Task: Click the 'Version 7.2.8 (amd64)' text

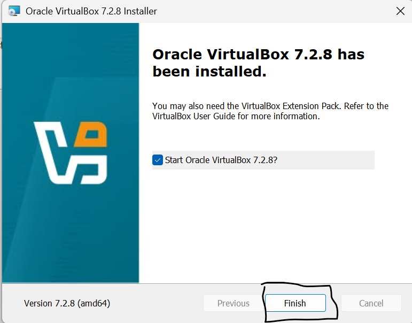Action: pos(67,303)
